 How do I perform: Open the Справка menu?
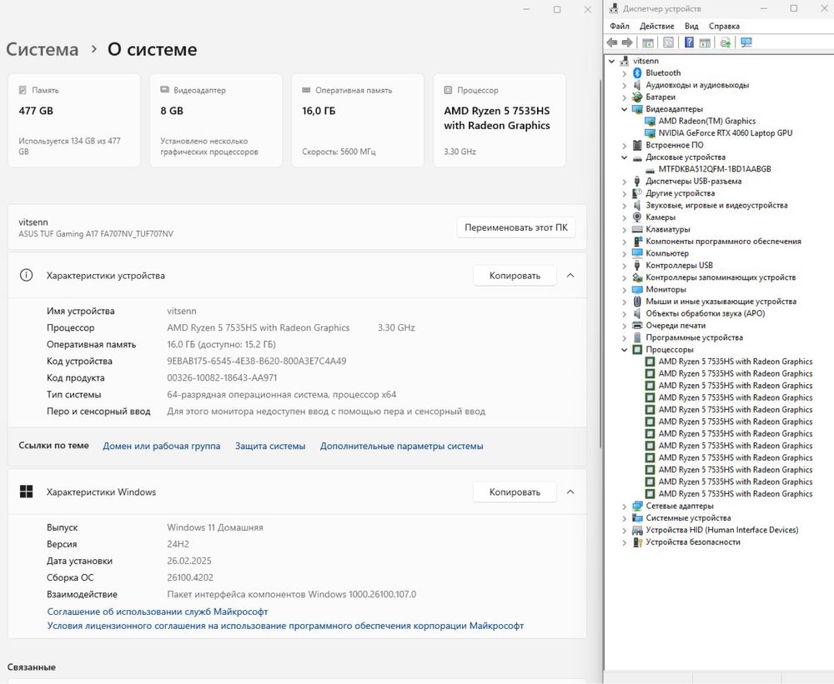pos(724,26)
